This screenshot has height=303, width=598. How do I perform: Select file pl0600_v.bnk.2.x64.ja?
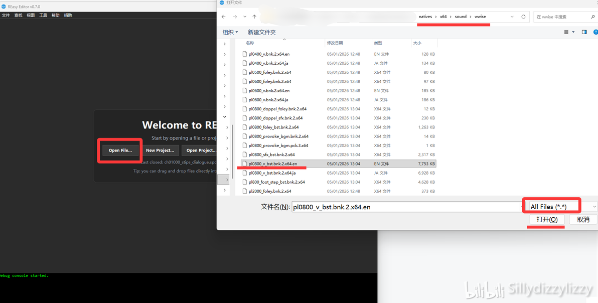pyautogui.click(x=268, y=99)
